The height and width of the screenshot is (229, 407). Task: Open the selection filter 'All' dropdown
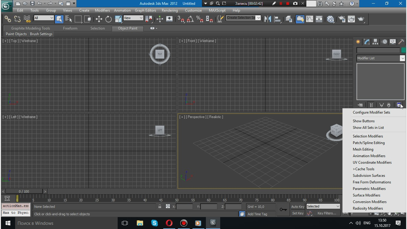44,18
